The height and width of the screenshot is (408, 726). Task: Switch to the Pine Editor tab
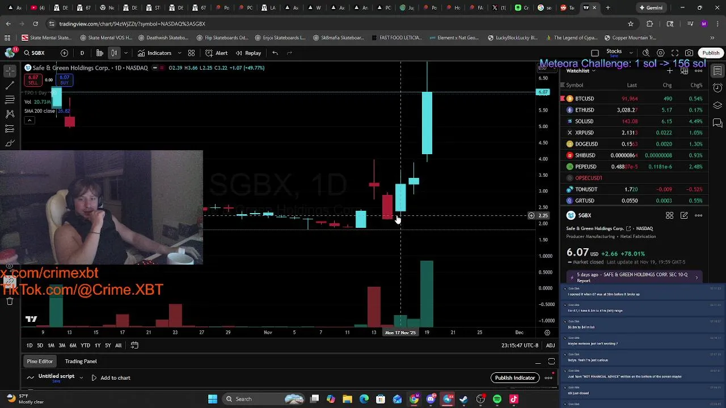coord(40,361)
